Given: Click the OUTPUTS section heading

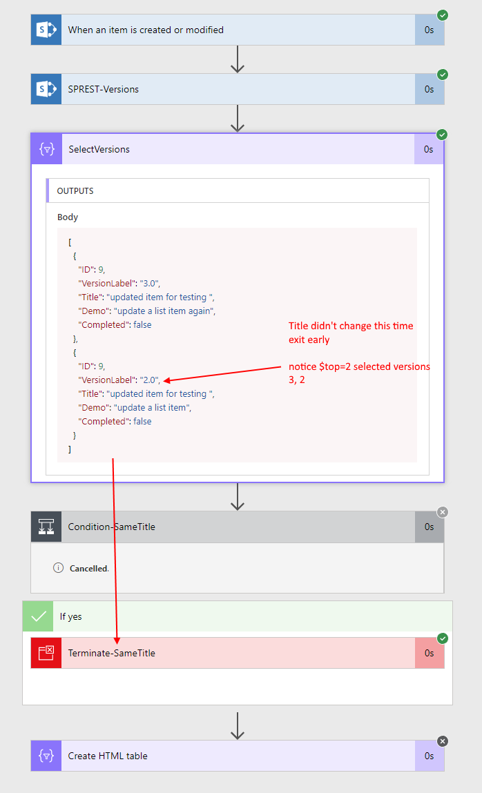Looking at the screenshot, I should click(x=75, y=190).
